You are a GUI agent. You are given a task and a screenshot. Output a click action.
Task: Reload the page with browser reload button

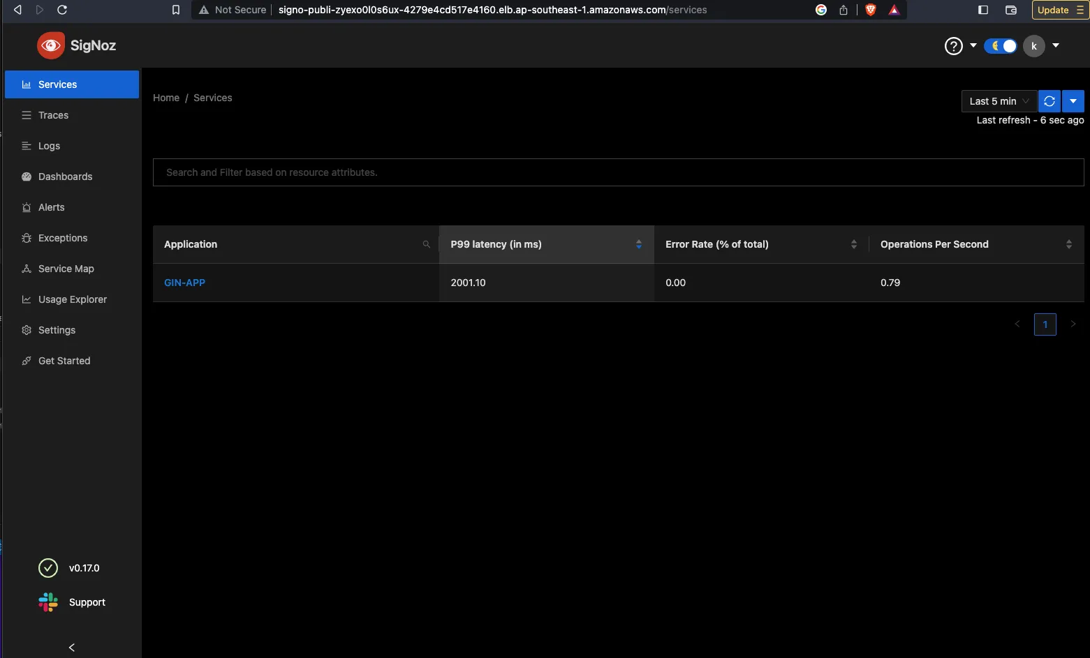click(x=62, y=10)
